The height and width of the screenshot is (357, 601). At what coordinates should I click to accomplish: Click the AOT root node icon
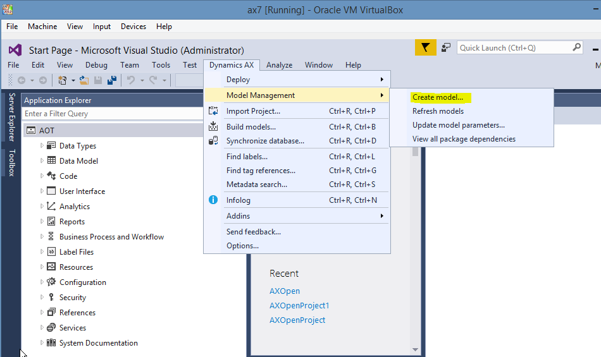(30, 131)
